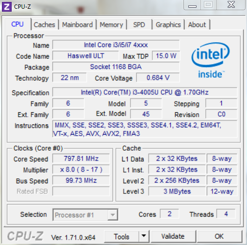Click the Intel inside logo
This screenshot has width=247, height=245.
[211, 60]
